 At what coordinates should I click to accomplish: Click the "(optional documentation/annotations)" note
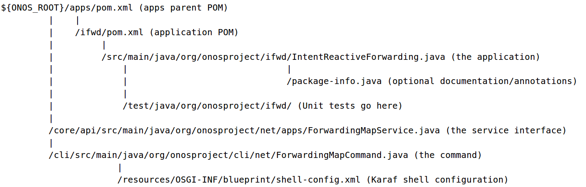tap(484, 81)
